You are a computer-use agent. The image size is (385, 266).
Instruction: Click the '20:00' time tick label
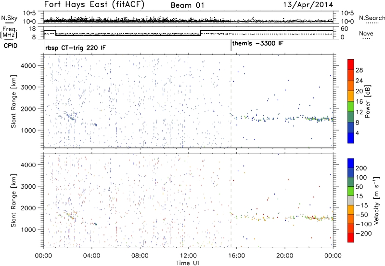tap(284, 256)
